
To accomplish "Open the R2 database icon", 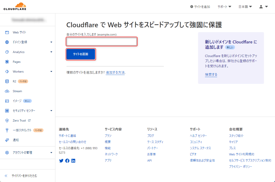I will pos(7,81).
